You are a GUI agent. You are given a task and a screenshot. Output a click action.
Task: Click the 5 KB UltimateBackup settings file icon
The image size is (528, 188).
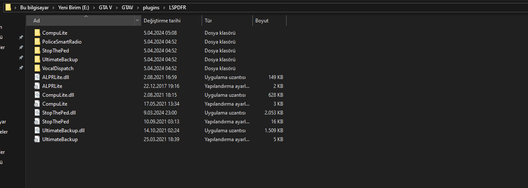click(37, 139)
